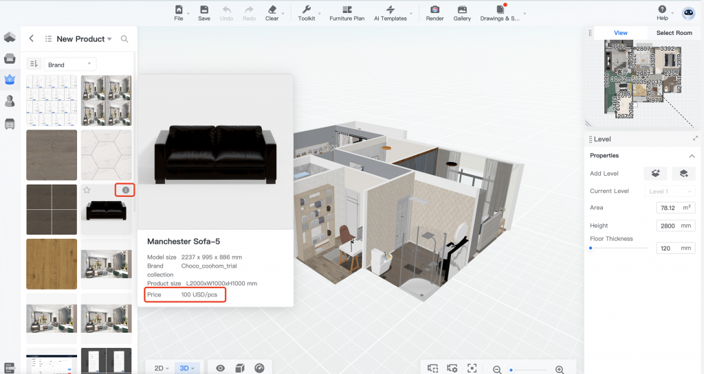This screenshot has height=374, width=704.
Task: Open the File menu
Action: [179, 13]
